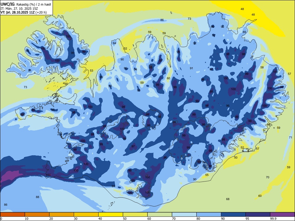Click the humidity value 89 in the northeast
295x221 pixels.
coord(244,32)
